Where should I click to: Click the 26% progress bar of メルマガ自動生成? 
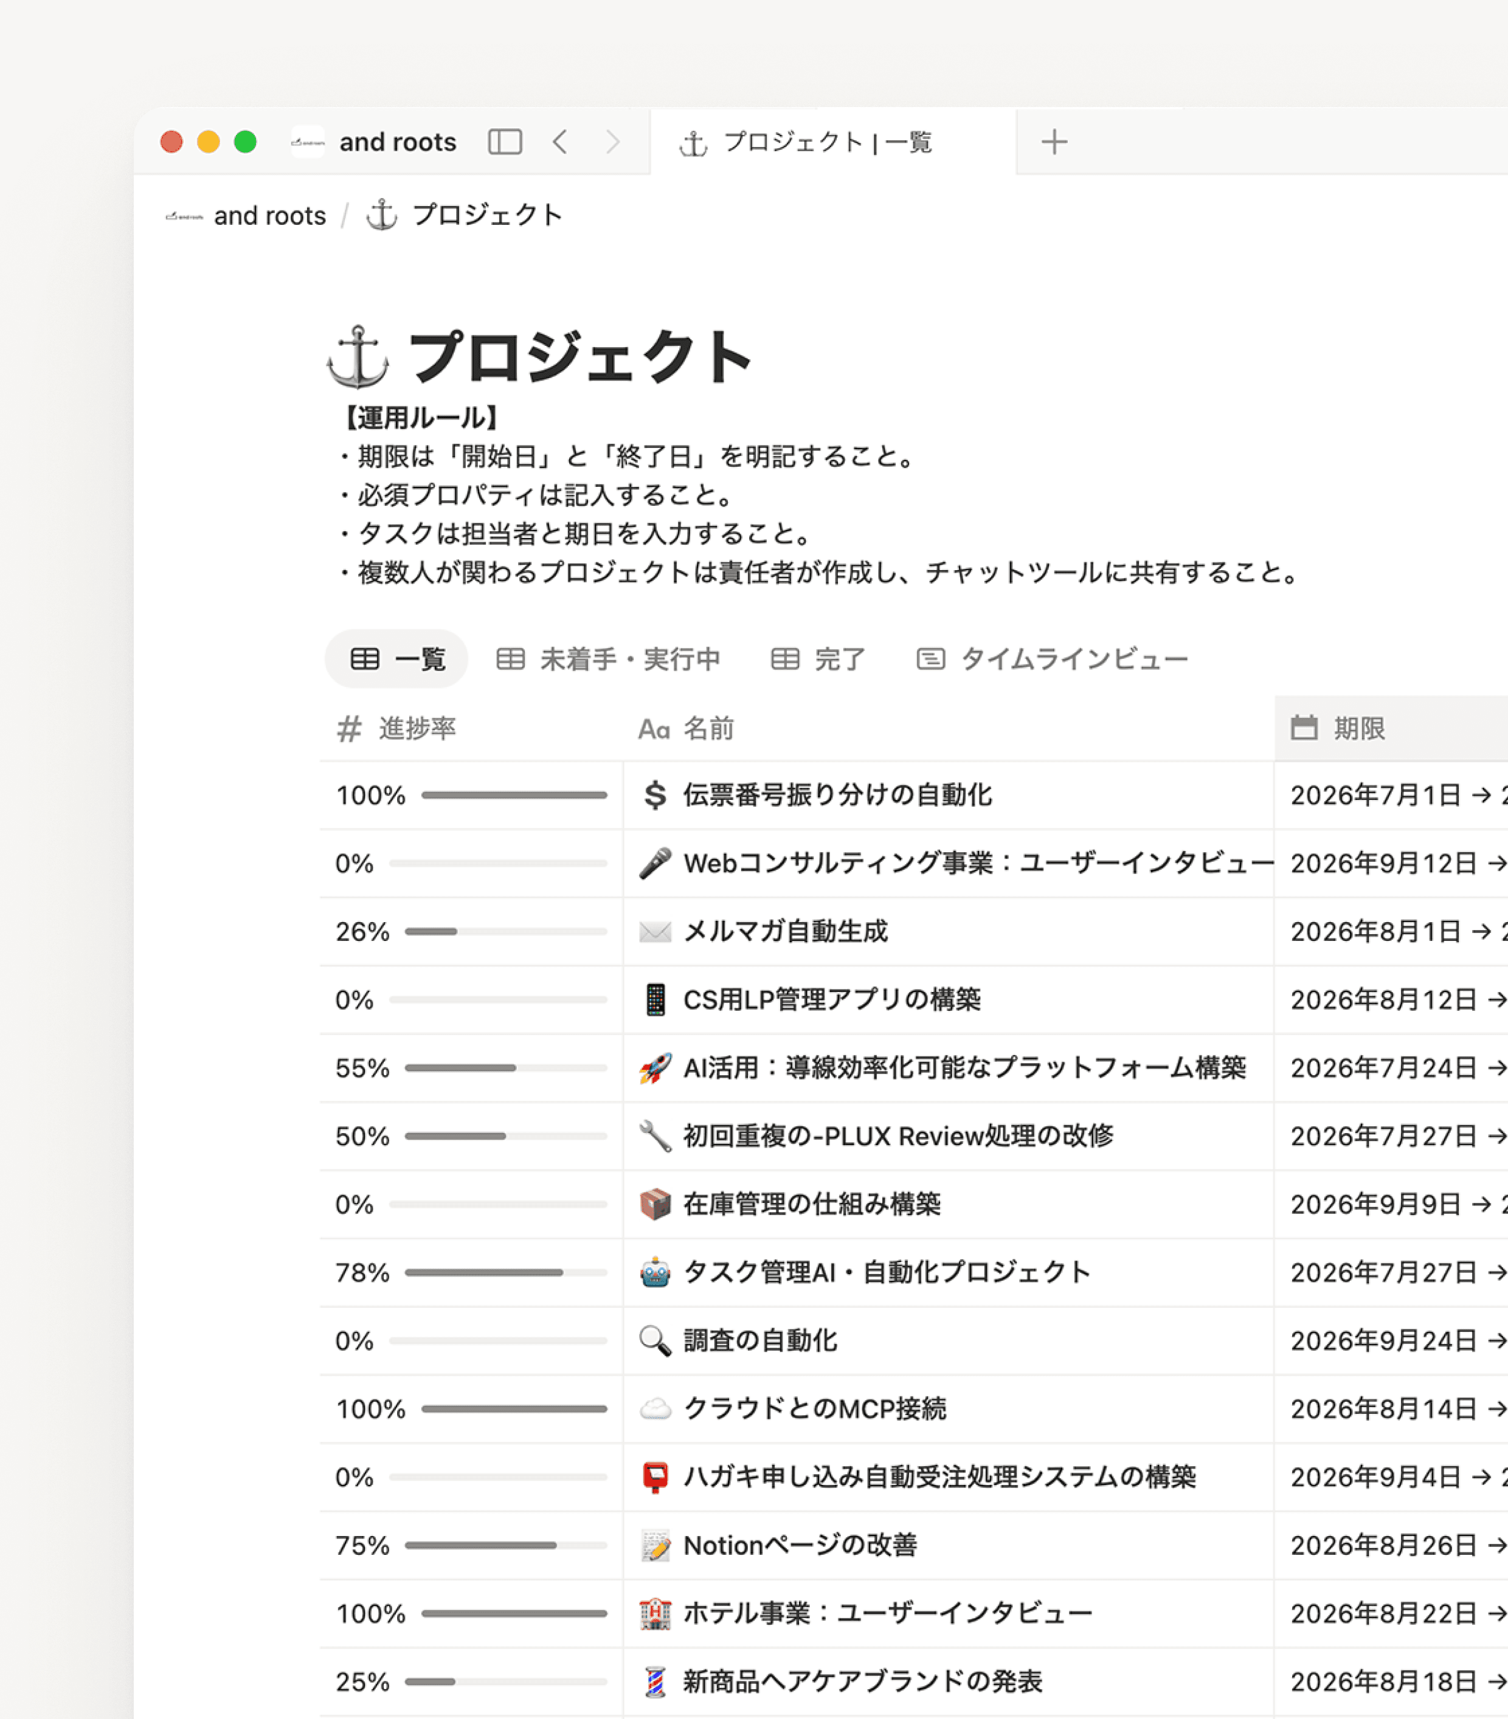506,931
